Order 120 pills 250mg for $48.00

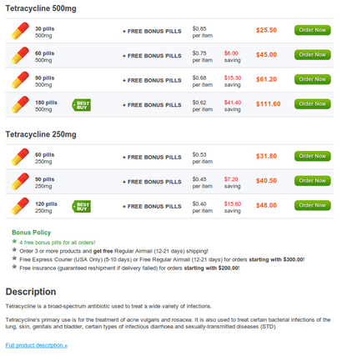click(x=313, y=205)
